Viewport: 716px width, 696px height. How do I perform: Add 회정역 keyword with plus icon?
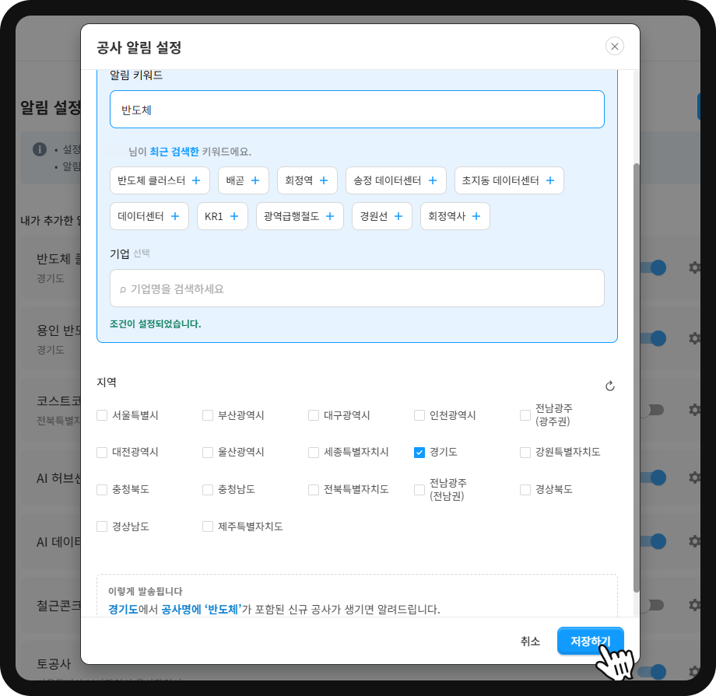tap(324, 180)
